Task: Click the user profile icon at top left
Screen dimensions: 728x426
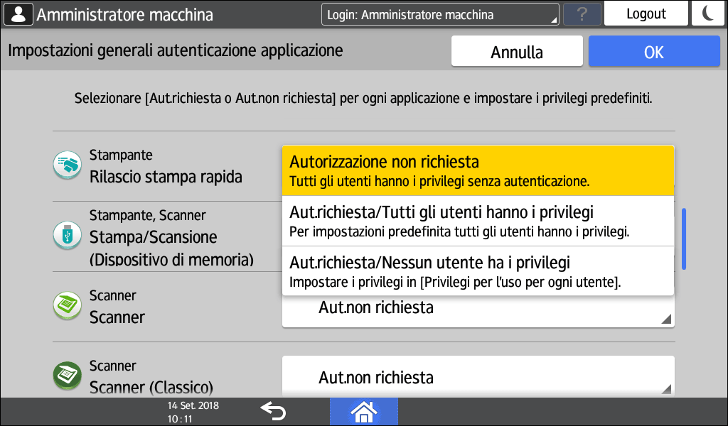Action: [x=18, y=14]
